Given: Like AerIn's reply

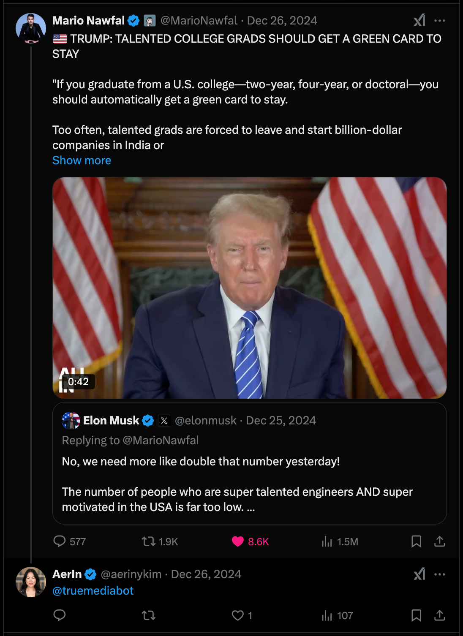Looking at the screenshot, I should (238, 615).
